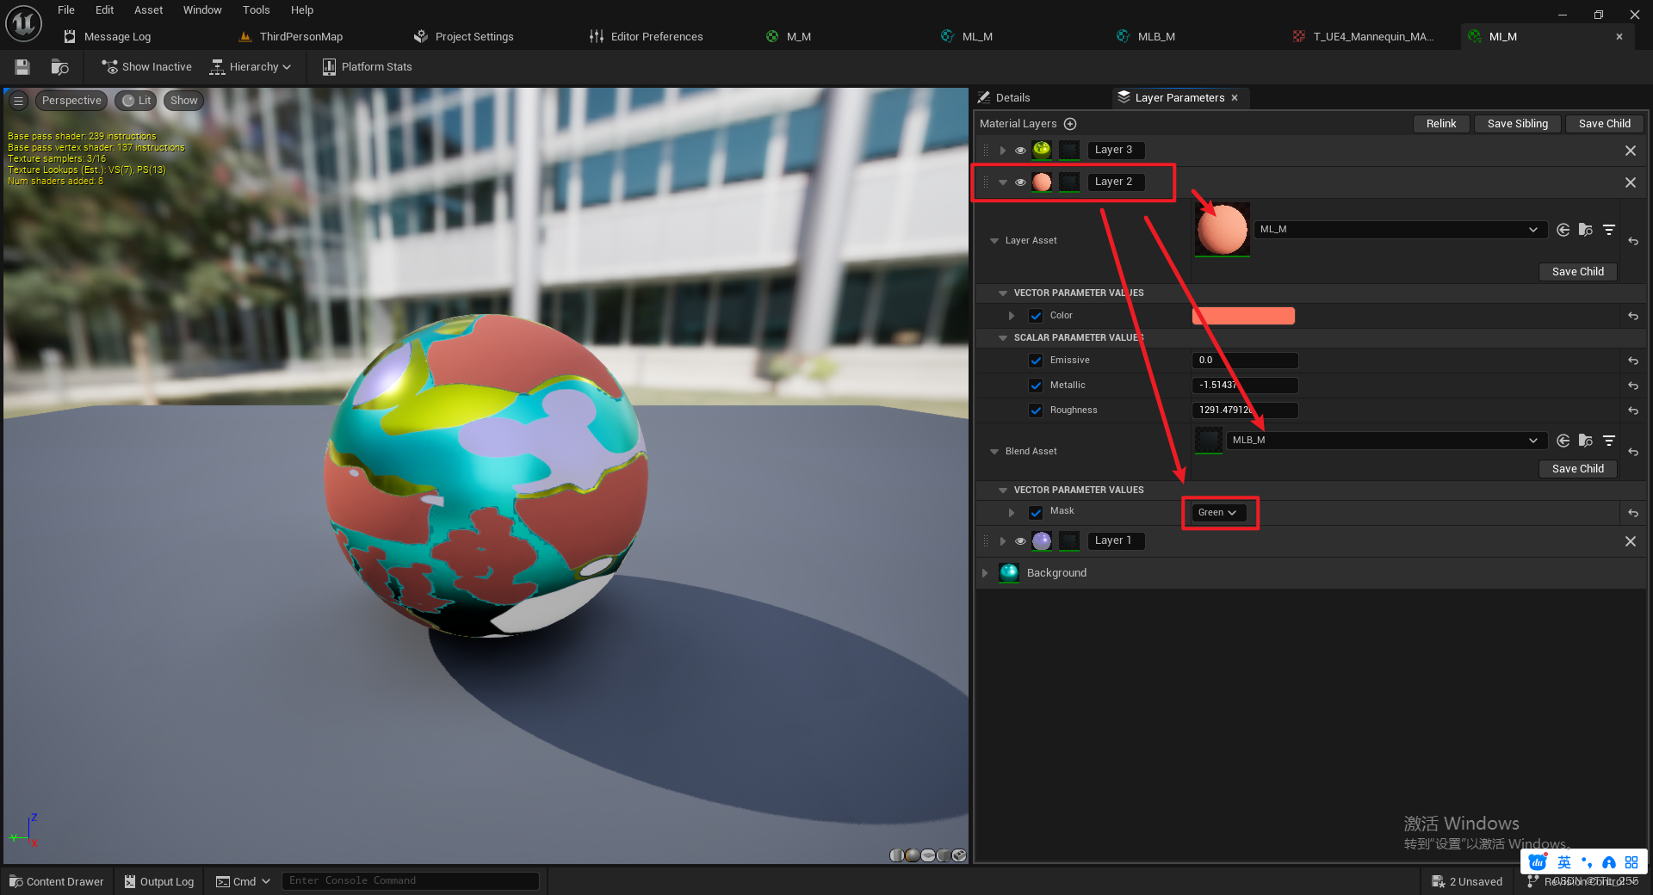Uncheck the Mask parameter checkbox
Image resolution: width=1653 pixels, height=895 pixels.
[x=1036, y=512]
